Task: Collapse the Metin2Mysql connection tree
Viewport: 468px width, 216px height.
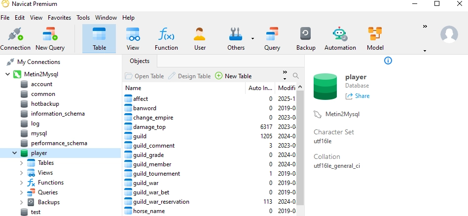Action: point(7,74)
